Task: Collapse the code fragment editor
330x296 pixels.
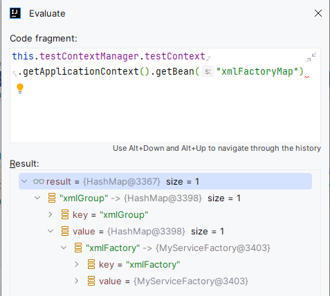Action: tap(311, 57)
